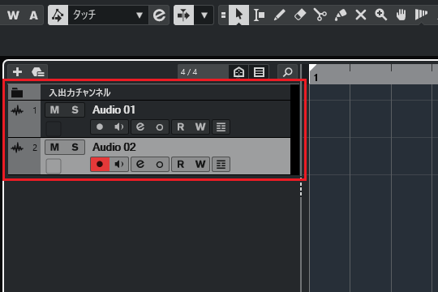This screenshot has width=438, height=292.
Task: Select the Mute X tool
Action: click(361, 15)
